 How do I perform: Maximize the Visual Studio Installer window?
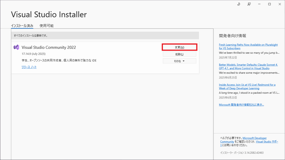269,4
